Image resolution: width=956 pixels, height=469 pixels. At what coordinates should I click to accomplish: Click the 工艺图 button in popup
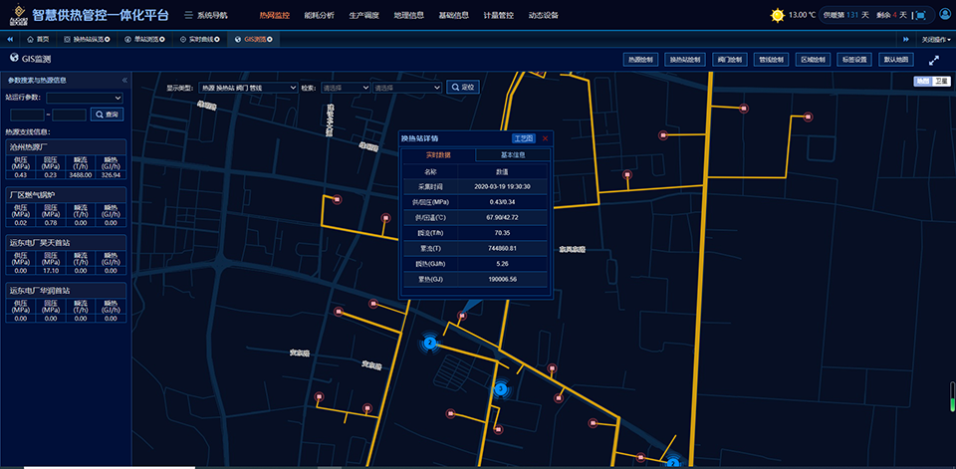coord(523,138)
